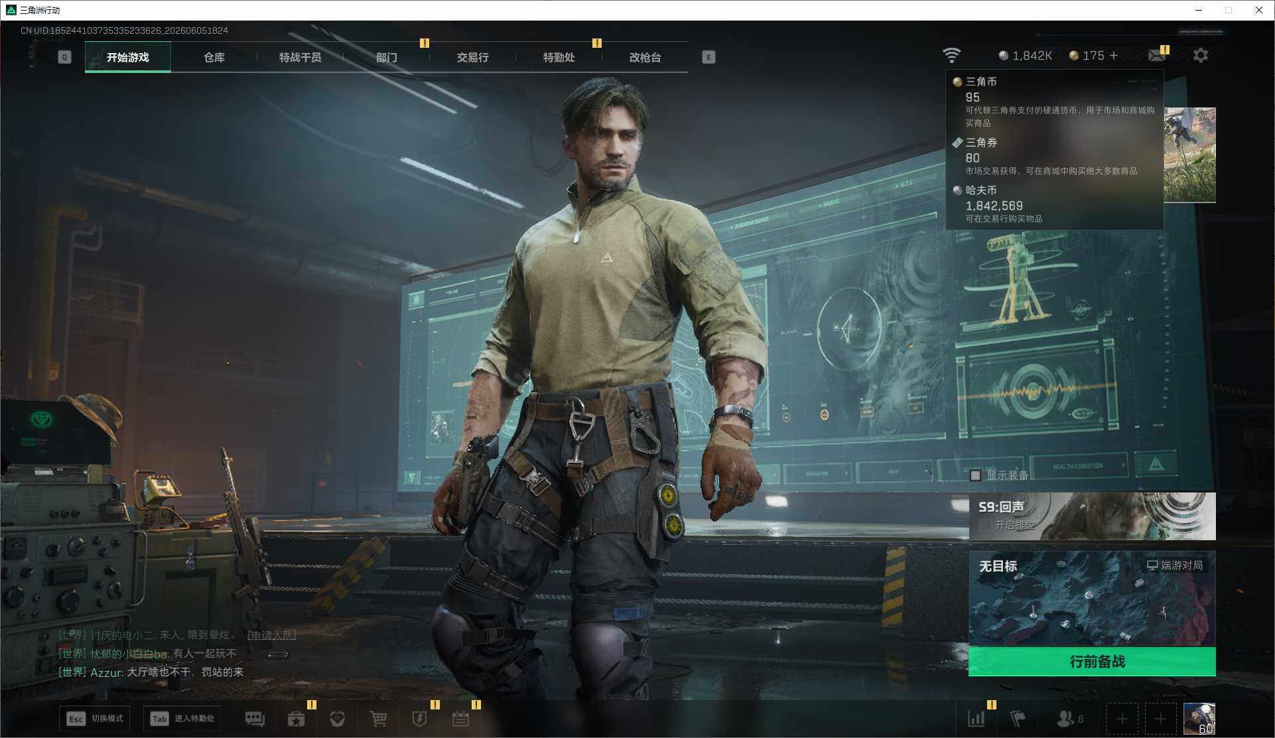Image resolution: width=1275 pixels, height=738 pixels.
Task: Select the 无目标 map card
Action: (x=1092, y=599)
